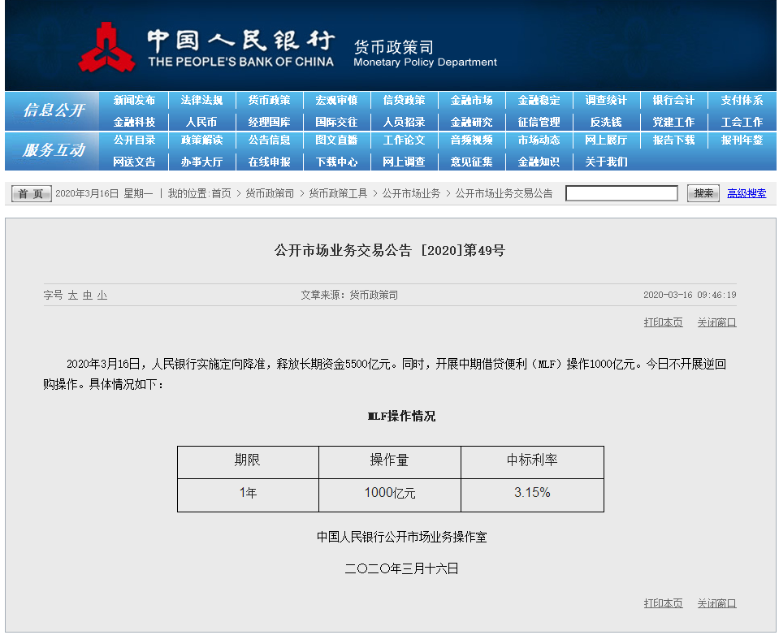Open 人民币 navigation item

pos(201,122)
